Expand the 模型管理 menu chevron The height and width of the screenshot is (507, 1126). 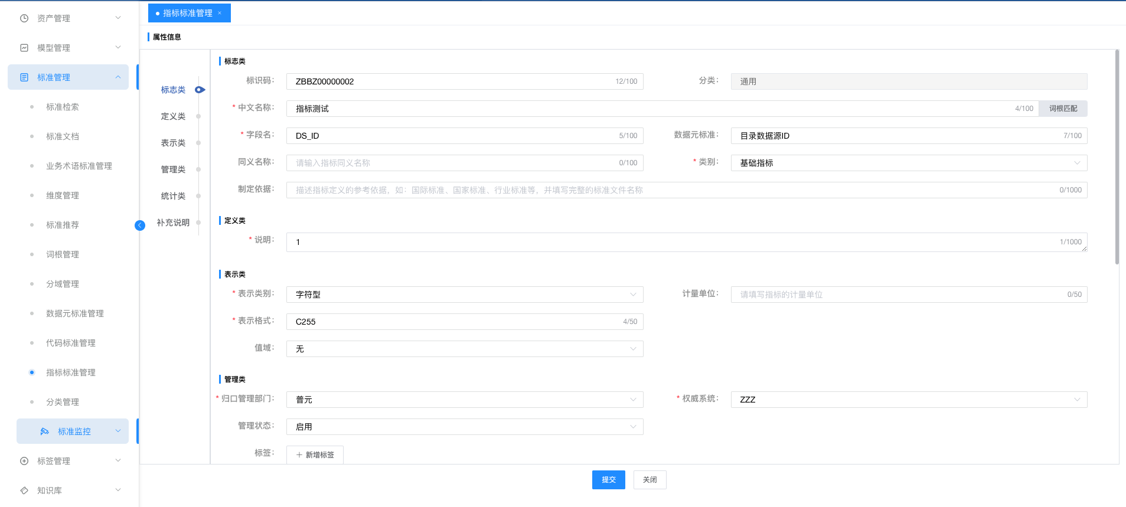[x=118, y=48]
